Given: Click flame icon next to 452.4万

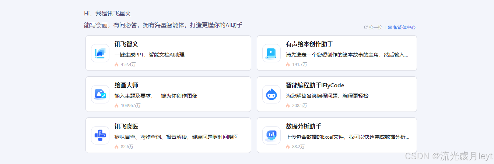Looking at the screenshot, I should point(116,64).
